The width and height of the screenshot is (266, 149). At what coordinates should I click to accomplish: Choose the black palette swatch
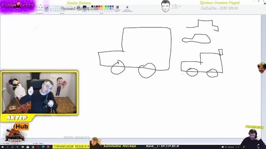(92, 6)
